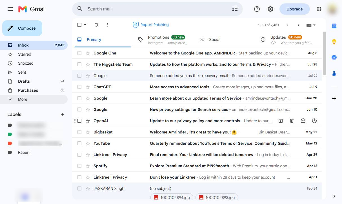Select The Higgsfield Team email checkbox
Viewport: 342px width, 204px height.
[x=79, y=64]
